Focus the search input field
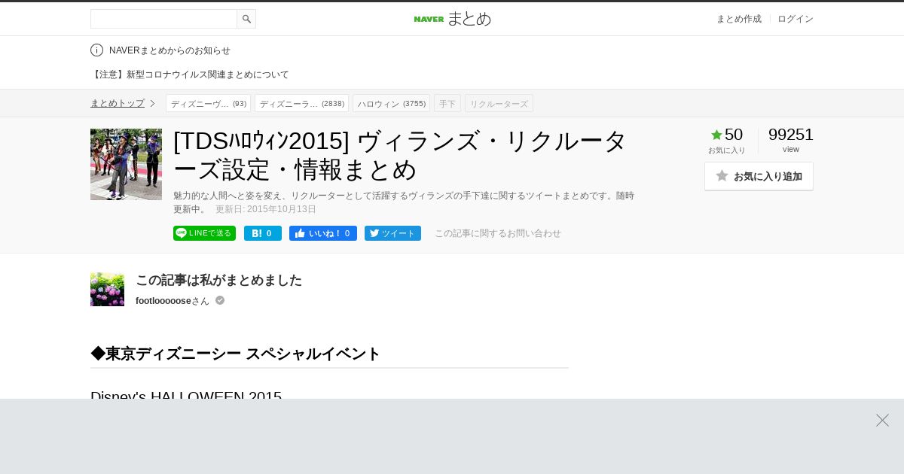This screenshot has height=474, width=904. point(163,19)
